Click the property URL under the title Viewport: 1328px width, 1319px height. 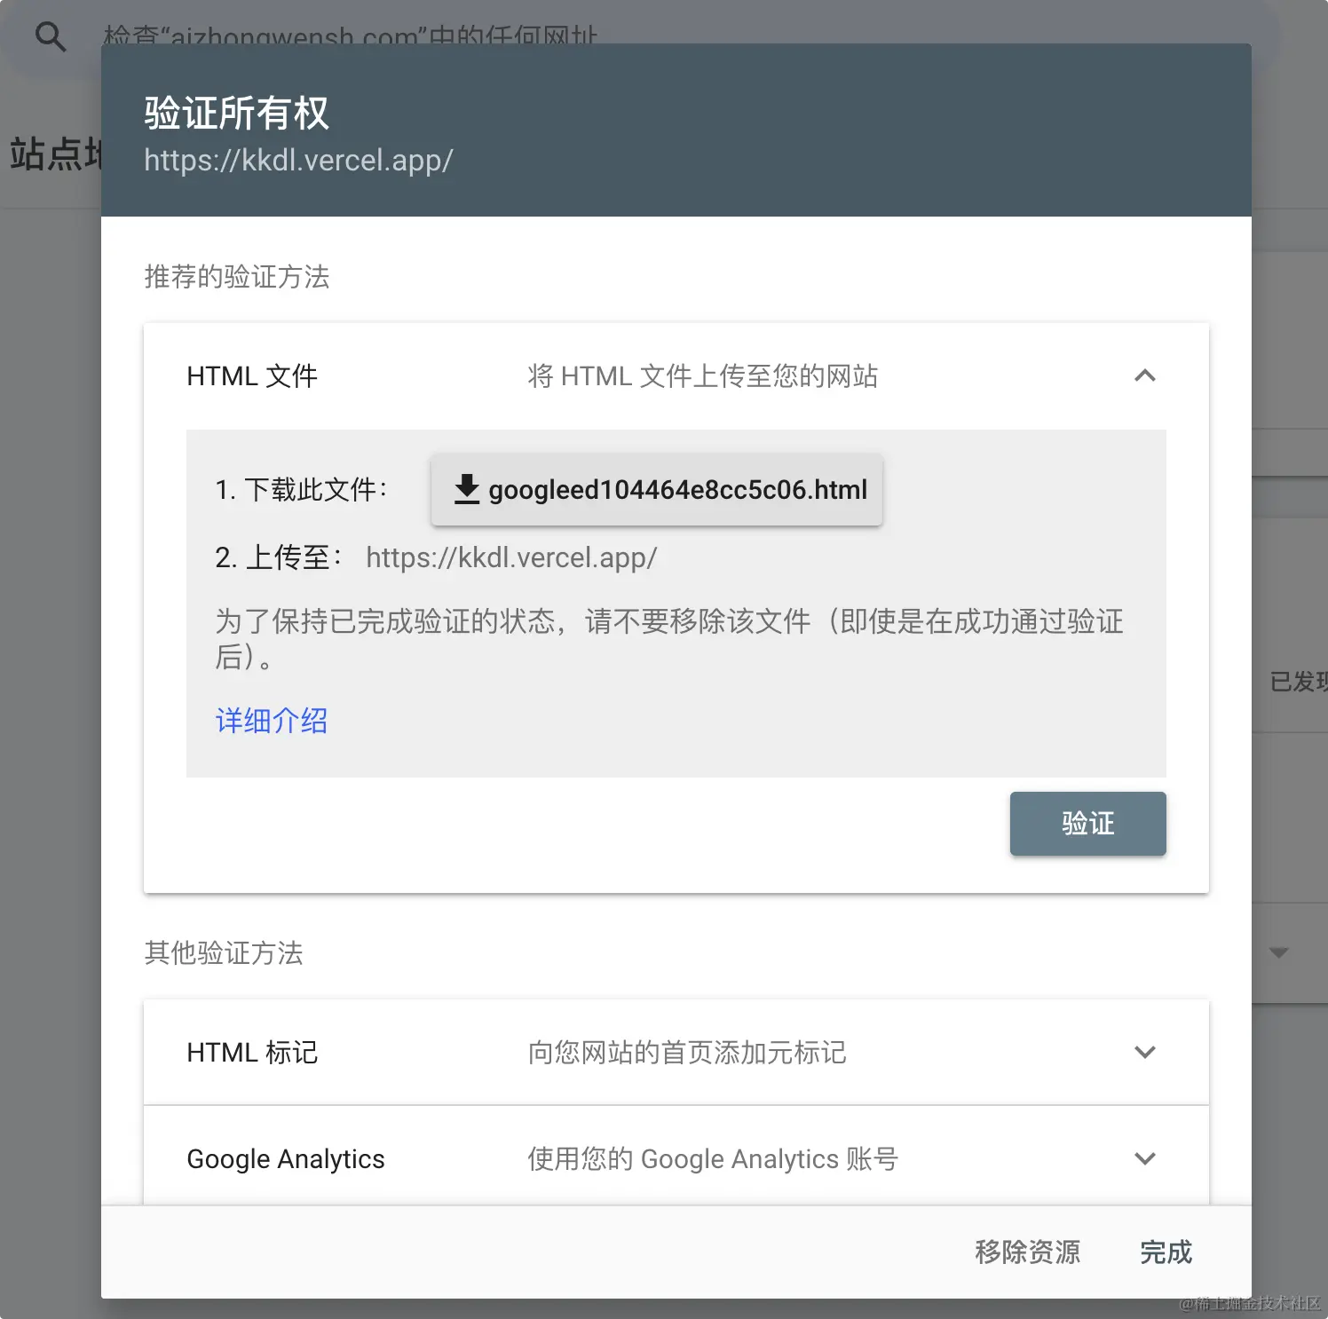click(x=298, y=161)
